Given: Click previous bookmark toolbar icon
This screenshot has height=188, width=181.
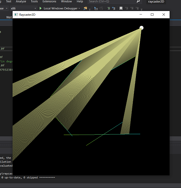Looking at the screenshot, I should point(126,8).
